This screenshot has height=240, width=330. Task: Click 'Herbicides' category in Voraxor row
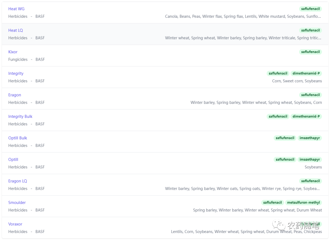18,231
